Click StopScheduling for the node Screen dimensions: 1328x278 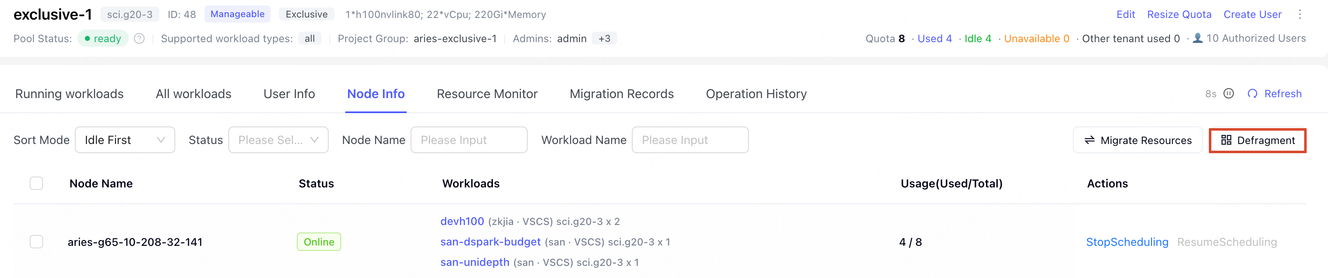pyautogui.click(x=1127, y=242)
